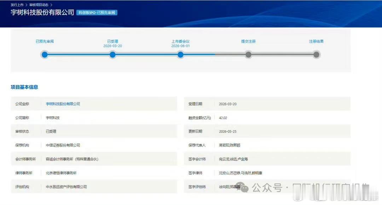Click the 已预先审阅 timeline node circle

tap(45, 55)
